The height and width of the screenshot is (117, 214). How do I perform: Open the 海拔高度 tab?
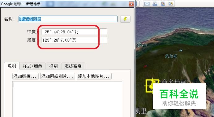pyautogui.click(x=73, y=66)
